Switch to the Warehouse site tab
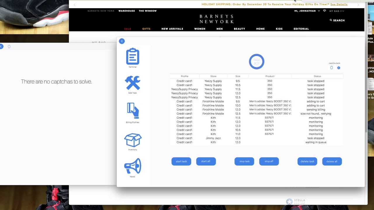Screen dimensions: 374x210 (127, 11)
